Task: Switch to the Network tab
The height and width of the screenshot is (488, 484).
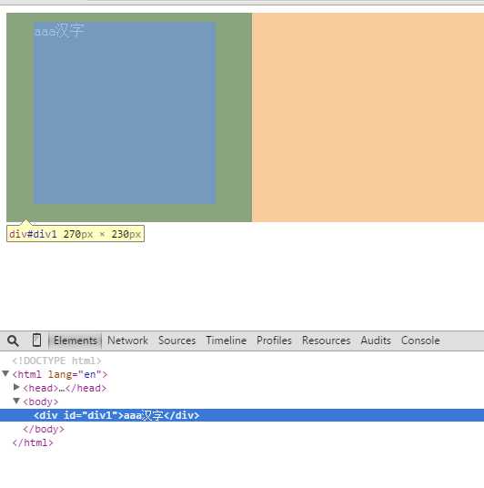Action: [127, 341]
